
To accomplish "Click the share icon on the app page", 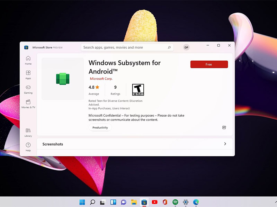I will point(224,127).
